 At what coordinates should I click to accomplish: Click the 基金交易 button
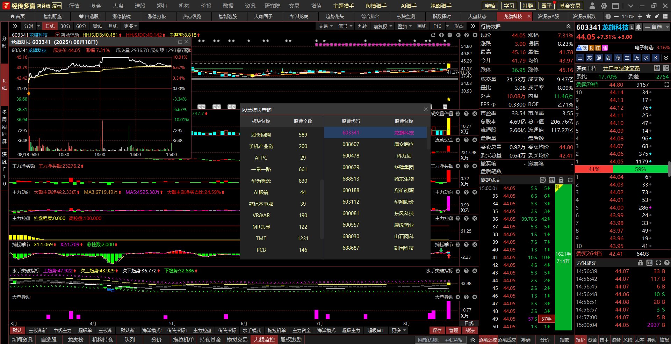[570, 6]
